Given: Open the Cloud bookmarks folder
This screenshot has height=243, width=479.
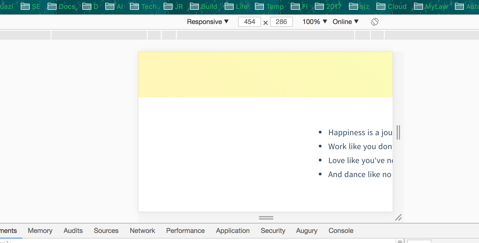Looking at the screenshot, I should coord(391,6).
